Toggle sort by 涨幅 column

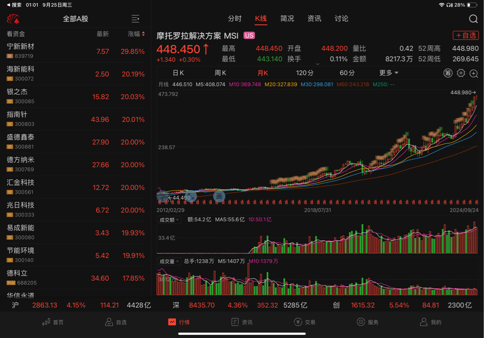coord(136,34)
